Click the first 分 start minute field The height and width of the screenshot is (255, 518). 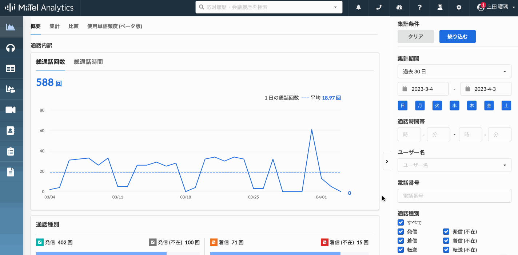click(x=438, y=134)
